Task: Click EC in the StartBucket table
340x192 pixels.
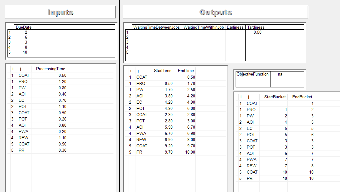Action: 249,128
